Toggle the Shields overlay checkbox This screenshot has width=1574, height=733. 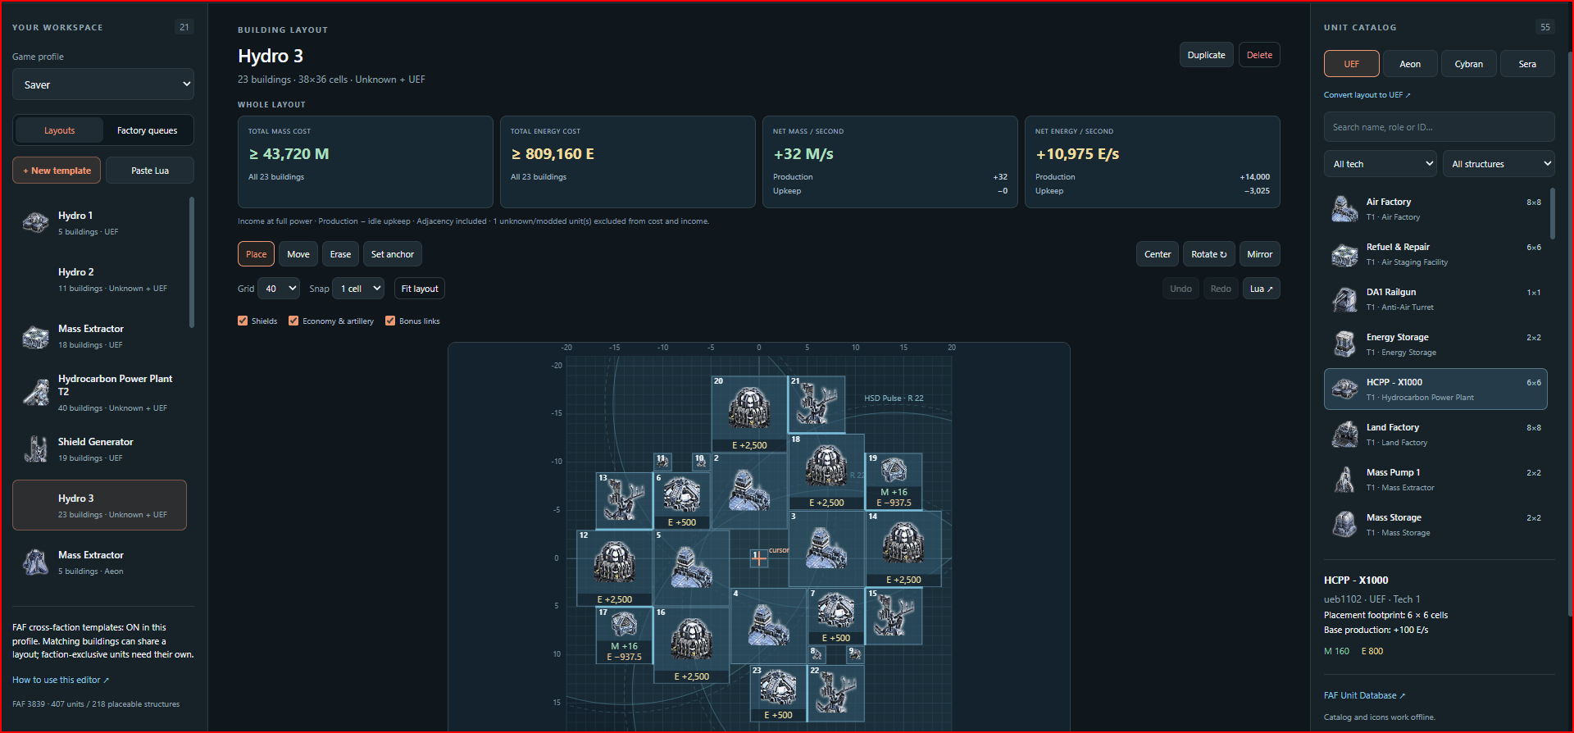coord(243,321)
